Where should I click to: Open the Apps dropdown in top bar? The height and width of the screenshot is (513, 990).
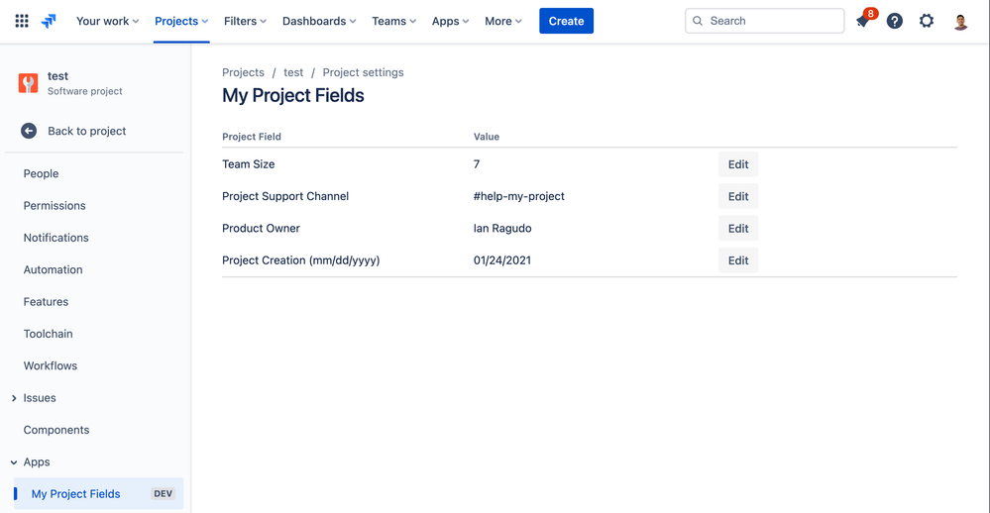click(x=450, y=21)
